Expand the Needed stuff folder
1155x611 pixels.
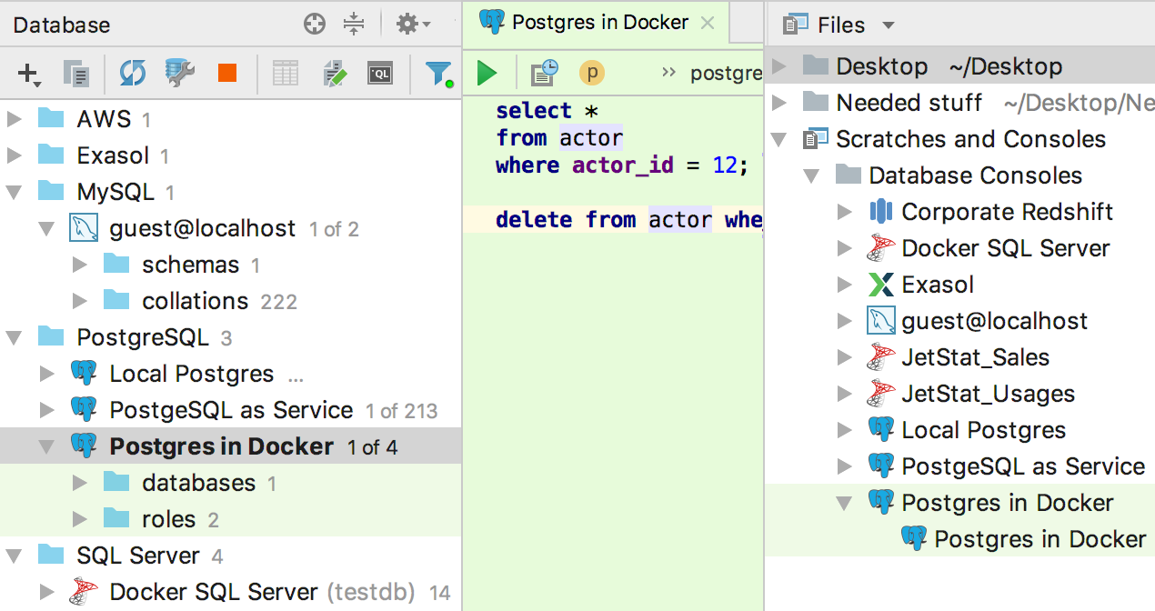pyautogui.click(x=778, y=103)
